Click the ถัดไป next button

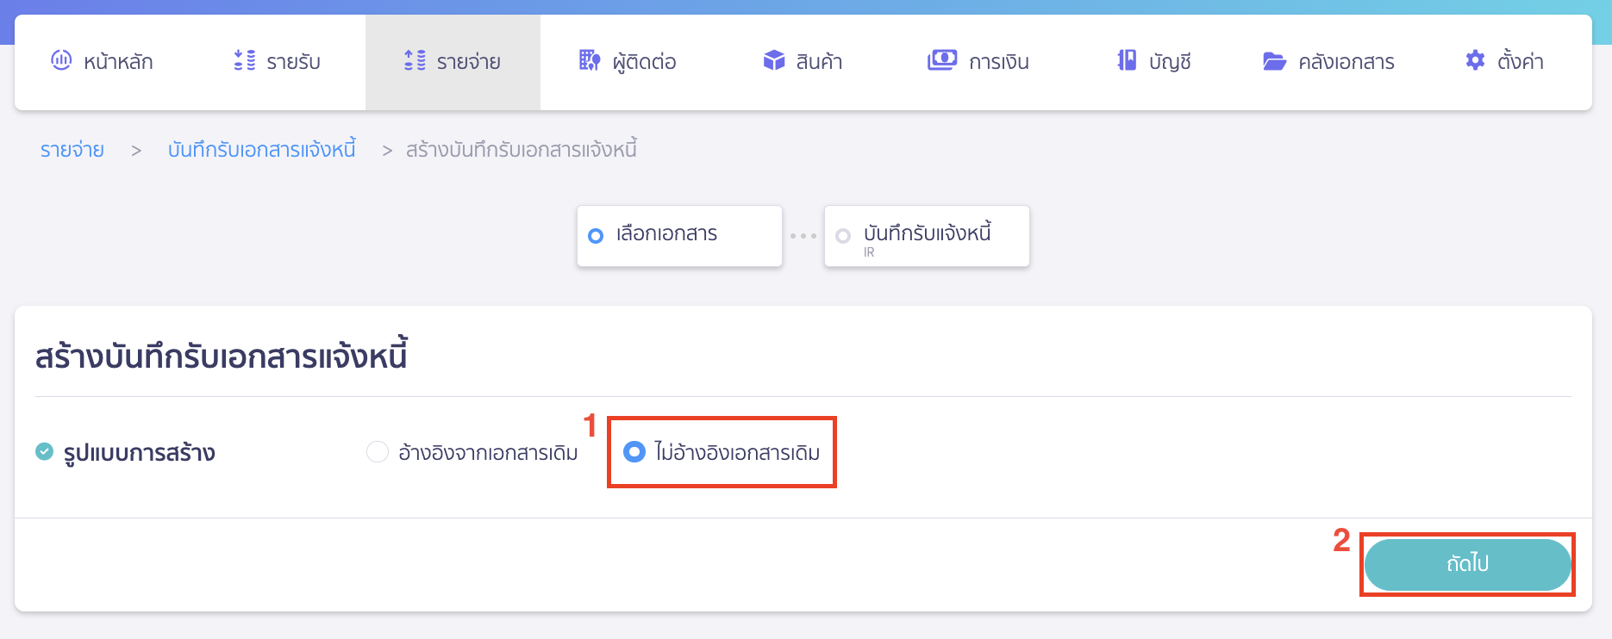(1468, 564)
